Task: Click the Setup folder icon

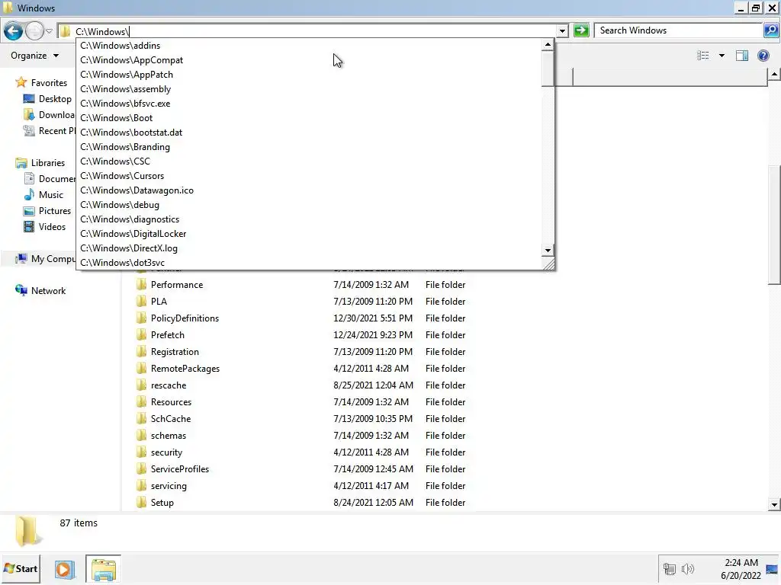Action: 141,502
